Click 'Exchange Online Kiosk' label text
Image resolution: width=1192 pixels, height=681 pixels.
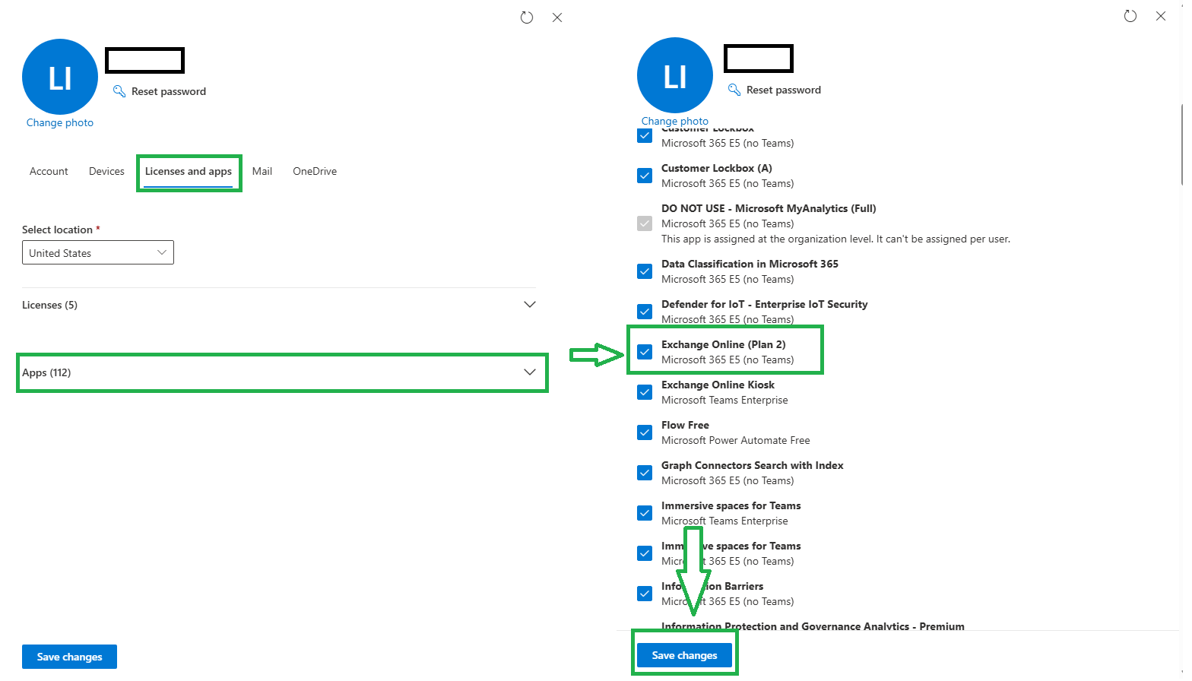click(718, 385)
